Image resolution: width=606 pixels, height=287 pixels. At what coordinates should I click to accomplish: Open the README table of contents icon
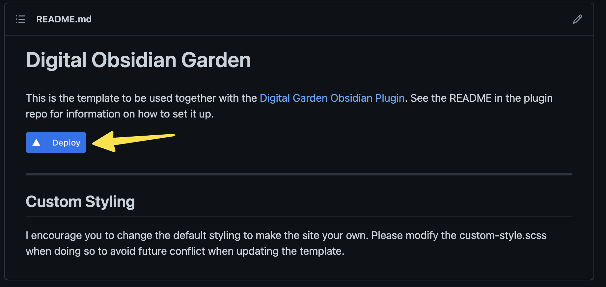(20, 19)
